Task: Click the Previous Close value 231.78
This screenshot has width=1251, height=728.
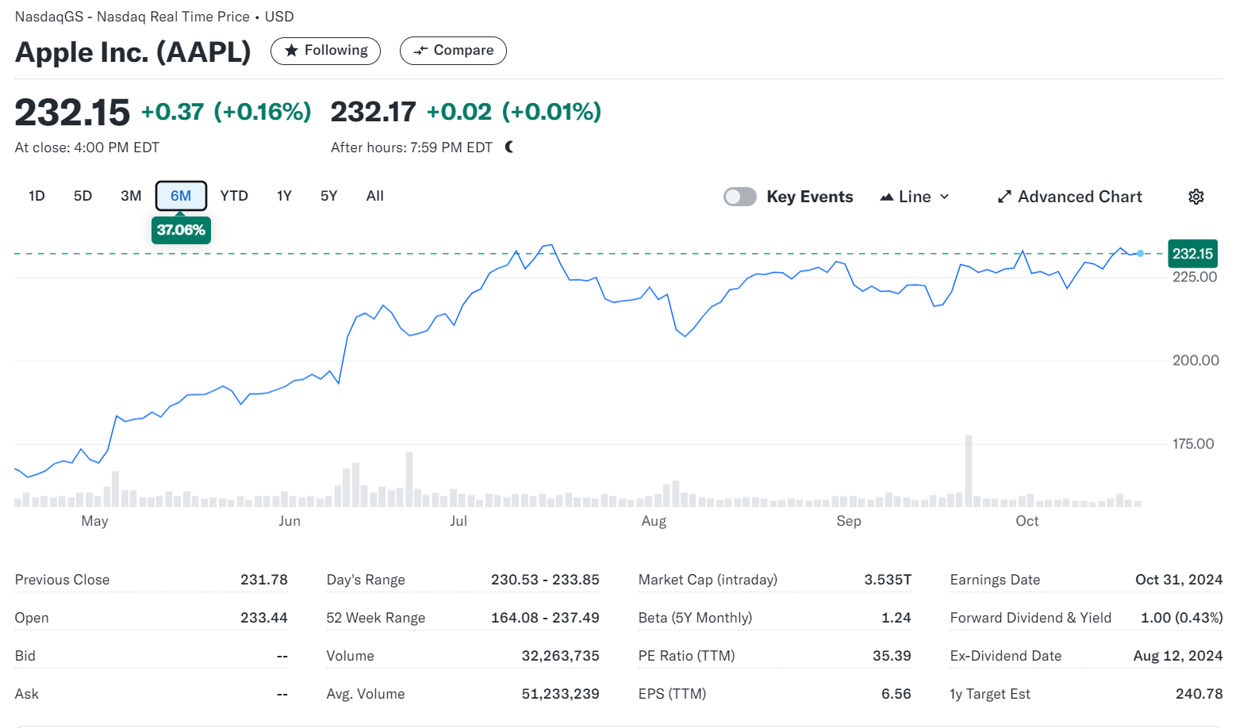Action: pos(264,580)
